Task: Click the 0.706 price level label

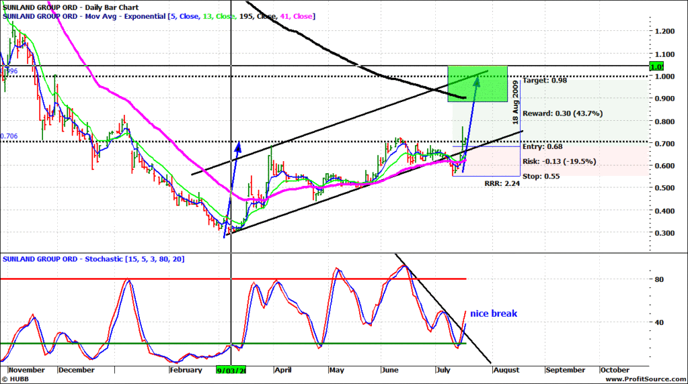Action: click(x=9, y=136)
